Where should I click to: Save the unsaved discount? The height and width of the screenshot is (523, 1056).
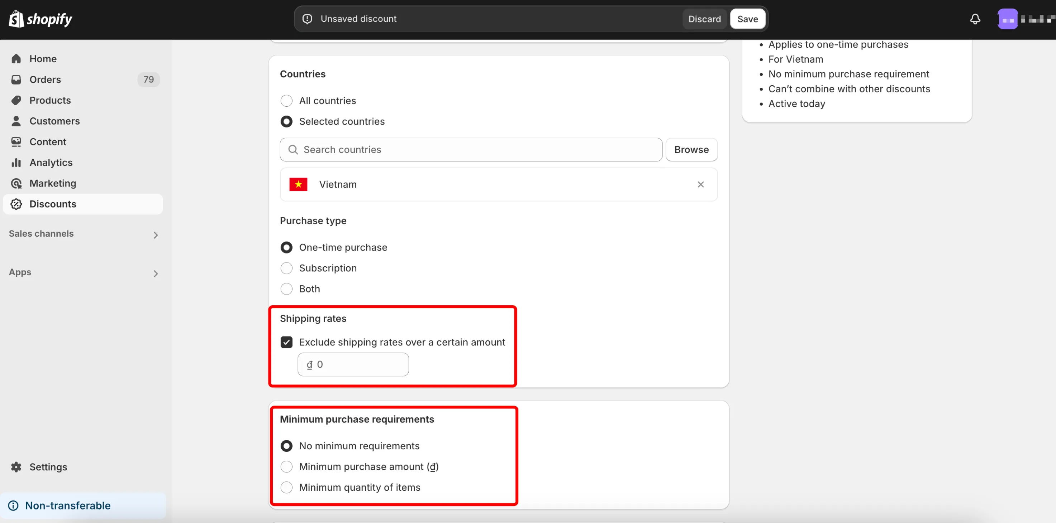tap(747, 19)
